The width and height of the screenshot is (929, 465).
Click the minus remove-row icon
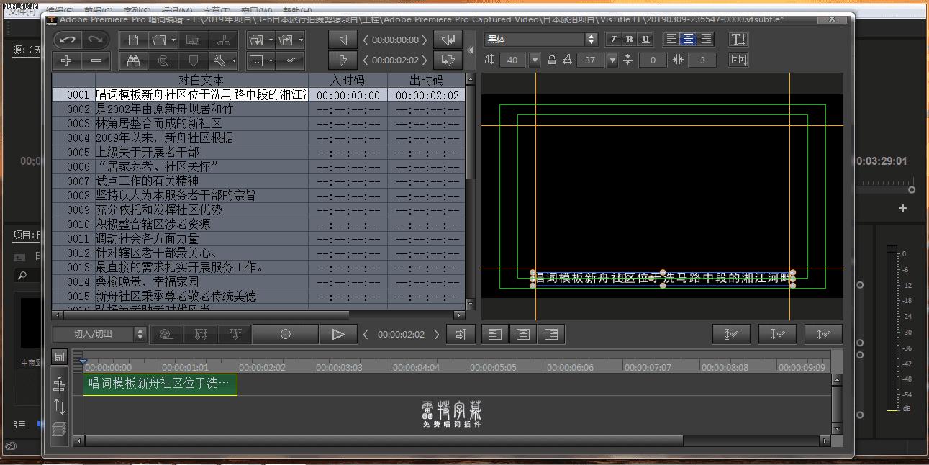click(96, 60)
